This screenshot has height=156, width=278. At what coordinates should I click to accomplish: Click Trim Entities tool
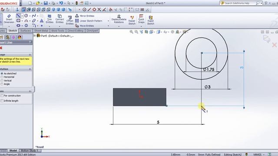click(x=50, y=19)
